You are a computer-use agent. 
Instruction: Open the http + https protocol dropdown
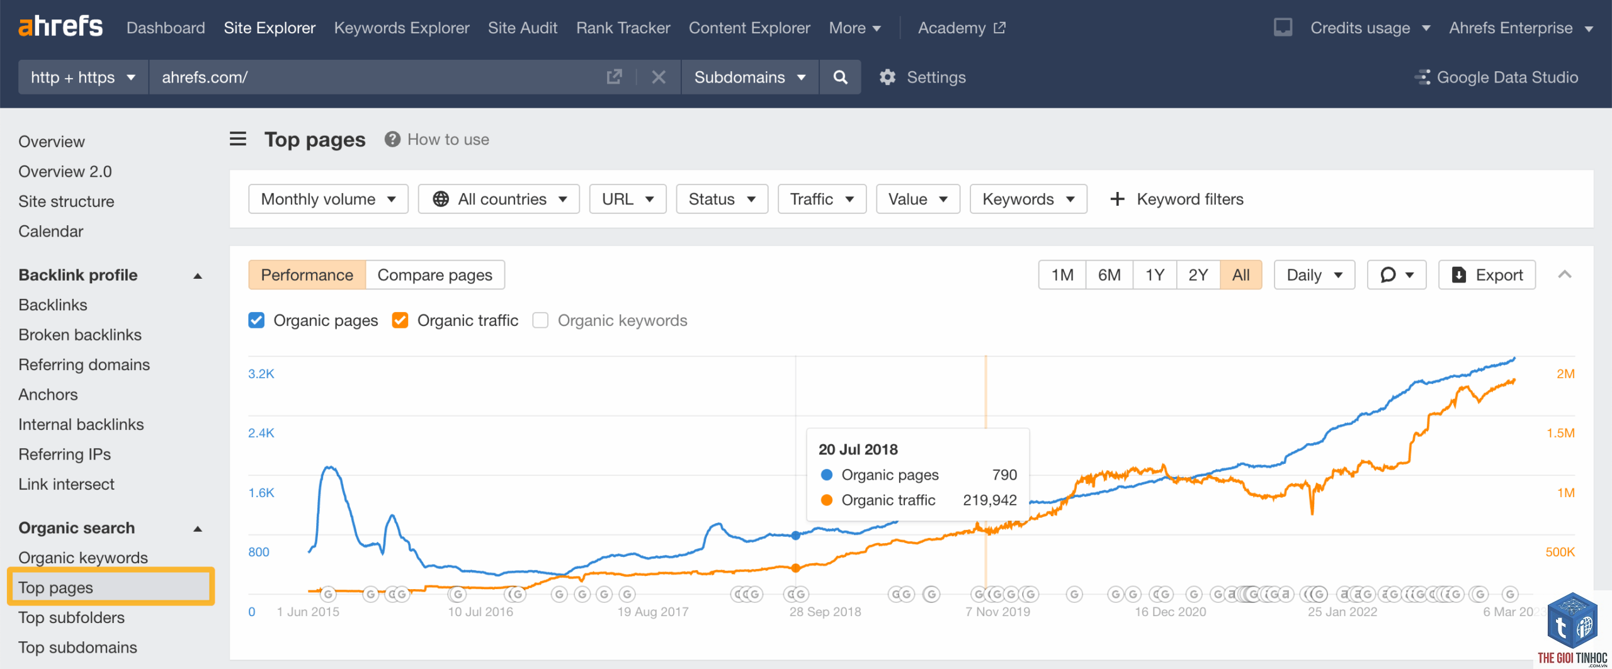click(x=83, y=77)
